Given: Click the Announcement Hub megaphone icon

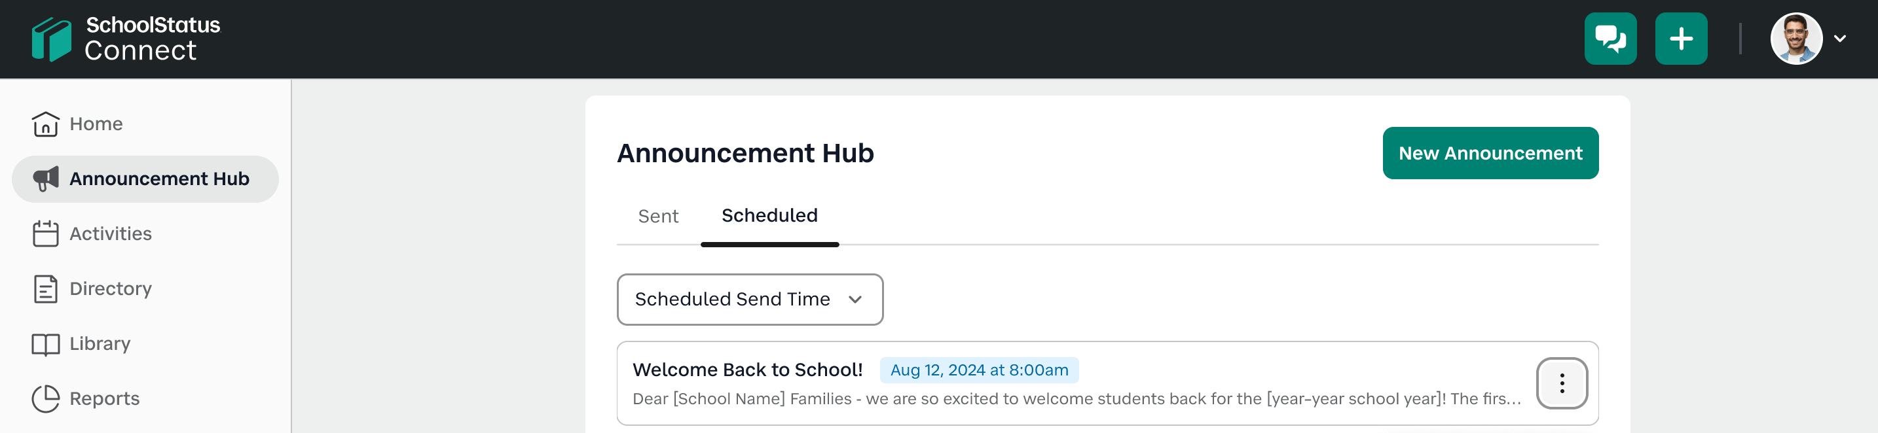Looking at the screenshot, I should [x=45, y=179].
